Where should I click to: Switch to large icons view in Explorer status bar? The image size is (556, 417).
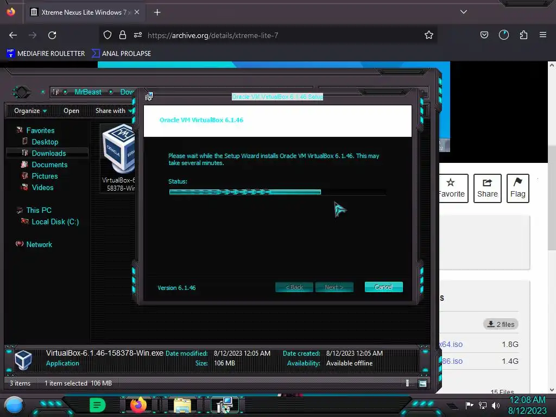[x=422, y=383]
